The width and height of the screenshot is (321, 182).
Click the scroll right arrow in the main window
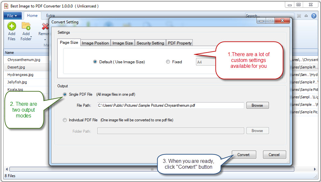(x=315, y=169)
